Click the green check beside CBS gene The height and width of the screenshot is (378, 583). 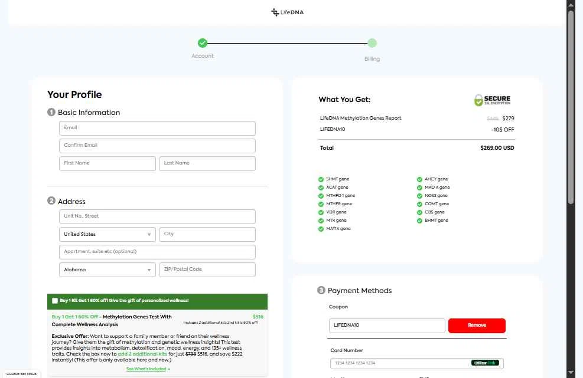click(419, 212)
